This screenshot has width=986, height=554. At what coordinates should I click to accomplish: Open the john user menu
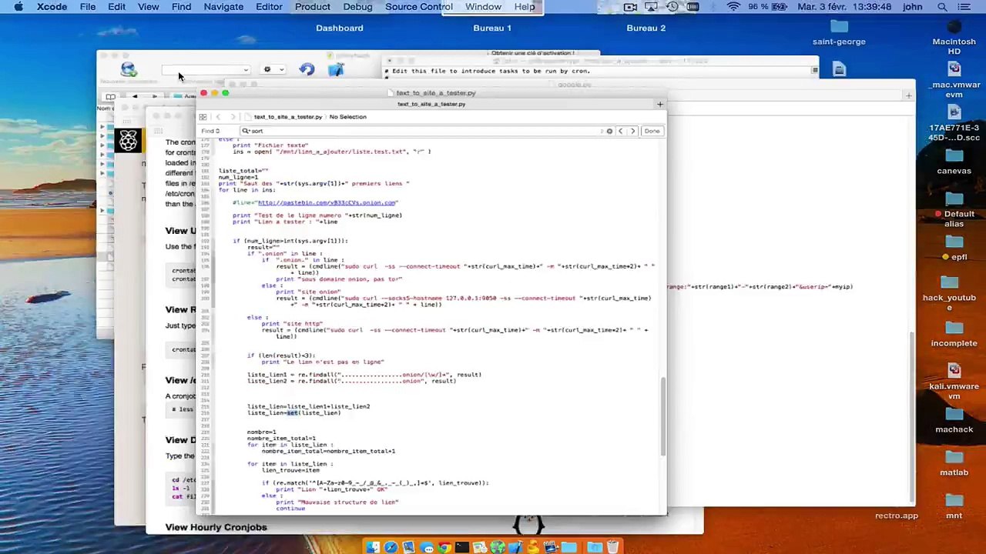[x=913, y=7]
